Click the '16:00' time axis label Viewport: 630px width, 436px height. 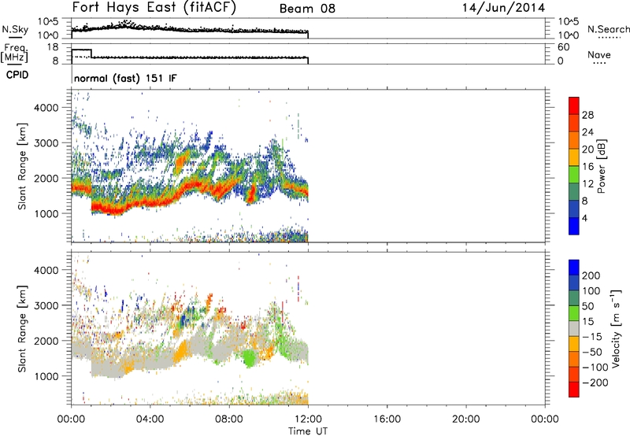pos(387,419)
